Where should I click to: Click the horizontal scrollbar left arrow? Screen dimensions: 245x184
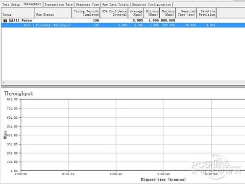tap(4, 82)
